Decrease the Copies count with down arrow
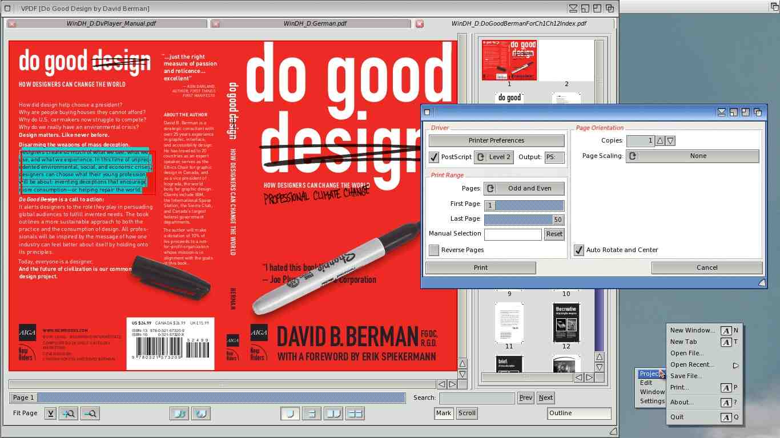The image size is (780, 438). tap(670, 140)
